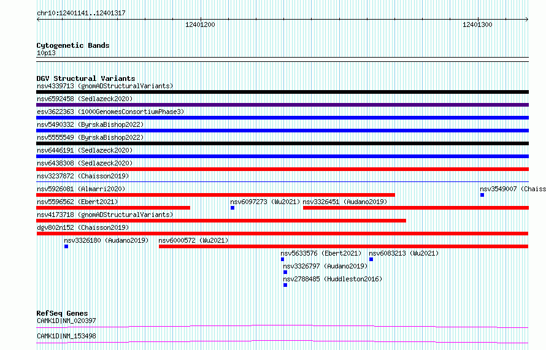Select the nsv3326797 (Audano2019) label
Viewport: 546px width, 350px height.
click(325, 266)
